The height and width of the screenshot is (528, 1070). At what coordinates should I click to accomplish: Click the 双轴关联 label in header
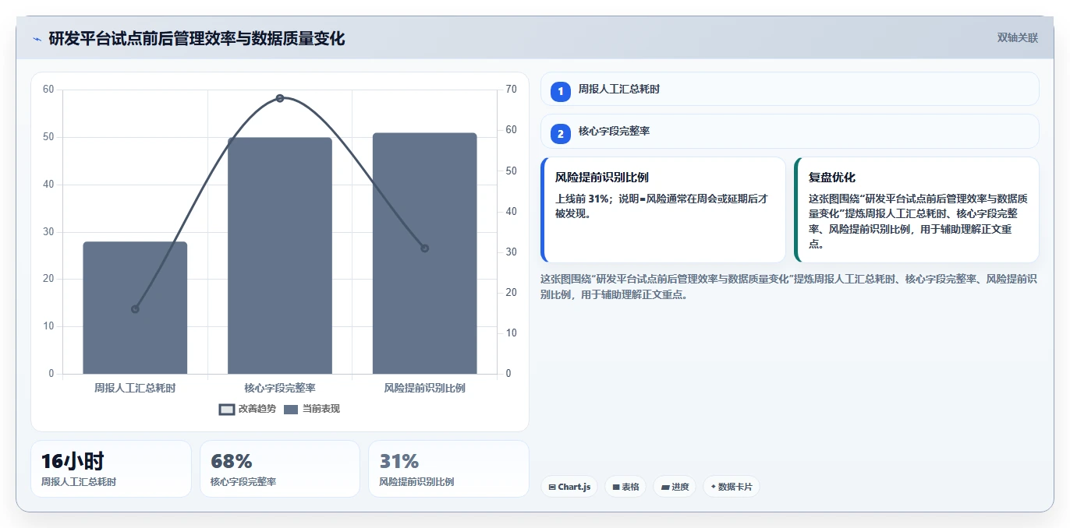pyautogui.click(x=1018, y=37)
